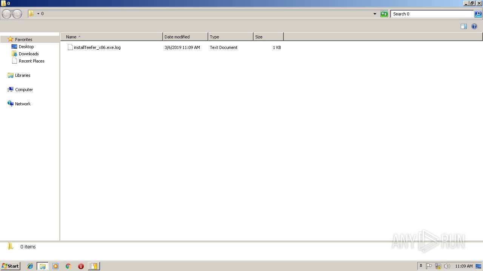Screen dimensions: 483x271
Task: Click the Favorites star icon
Action: 11,39
